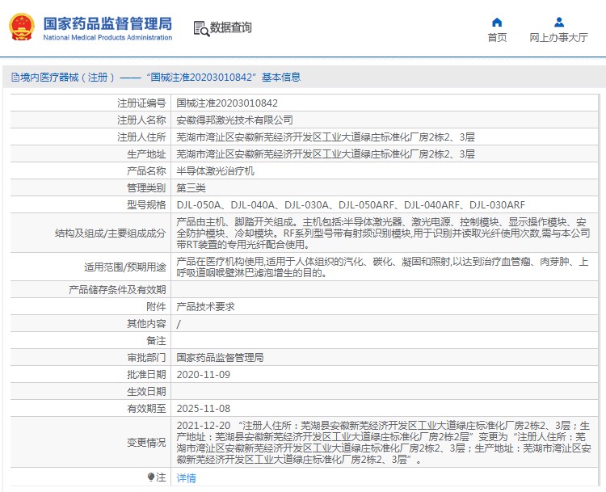Click approval department value 国家药品监督管理局
The image size is (606, 492).
click(220, 358)
